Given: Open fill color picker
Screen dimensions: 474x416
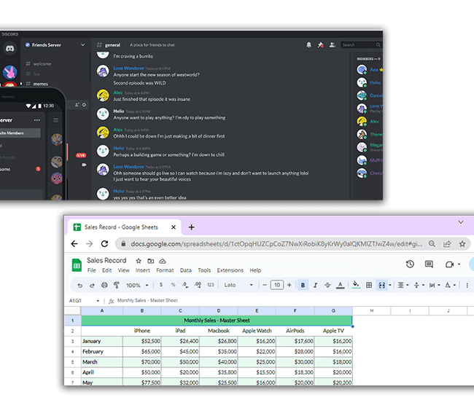Looking at the screenshot, I should click(356, 285).
